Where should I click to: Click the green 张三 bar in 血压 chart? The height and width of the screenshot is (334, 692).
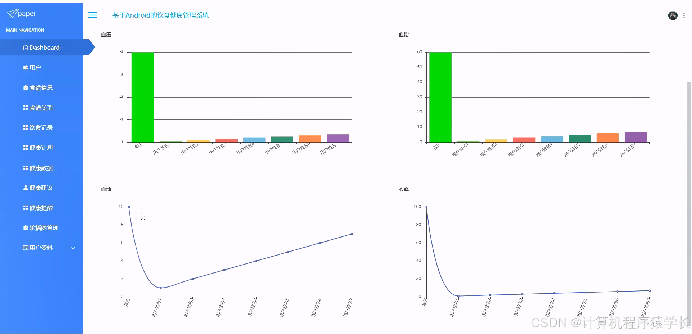143,97
